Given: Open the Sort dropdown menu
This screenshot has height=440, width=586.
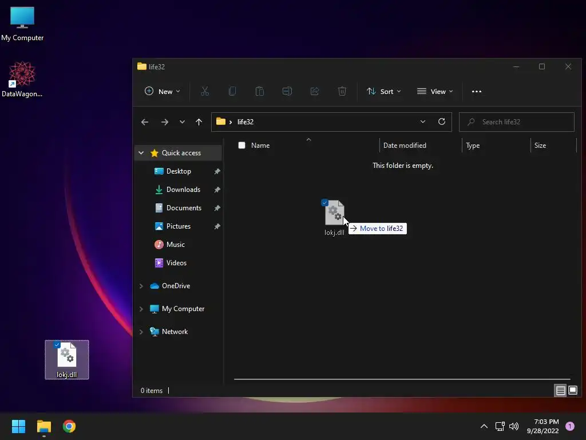Looking at the screenshot, I should click(384, 91).
